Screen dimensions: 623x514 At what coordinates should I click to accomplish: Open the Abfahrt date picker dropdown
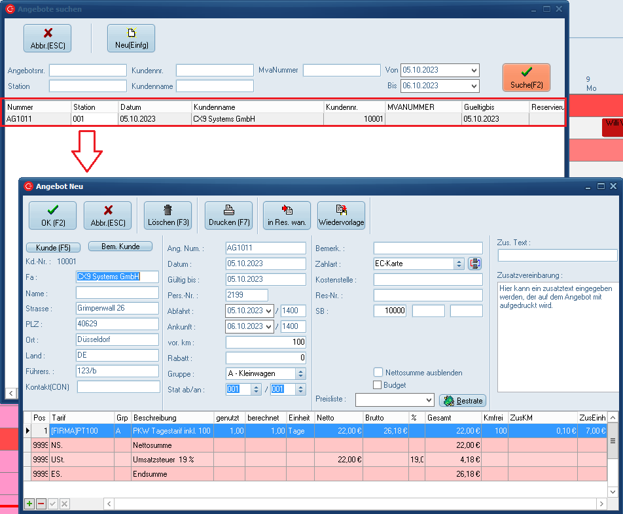coord(268,311)
